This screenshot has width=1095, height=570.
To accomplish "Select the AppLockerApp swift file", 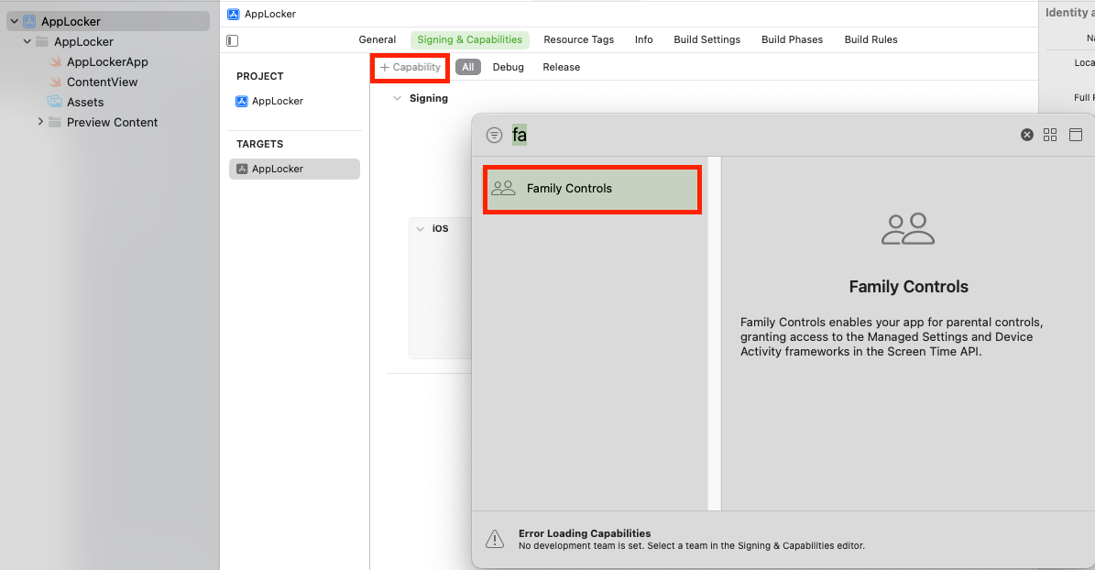I will (107, 61).
